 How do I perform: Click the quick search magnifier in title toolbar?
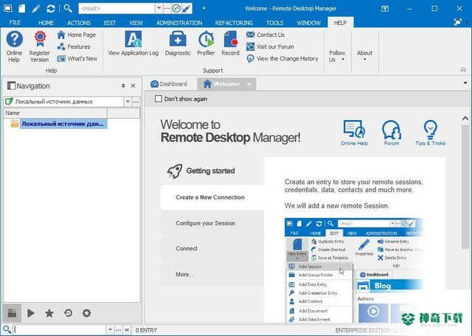point(68,8)
